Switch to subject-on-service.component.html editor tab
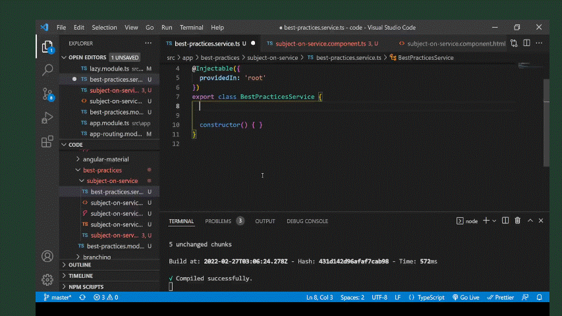 pos(451,43)
